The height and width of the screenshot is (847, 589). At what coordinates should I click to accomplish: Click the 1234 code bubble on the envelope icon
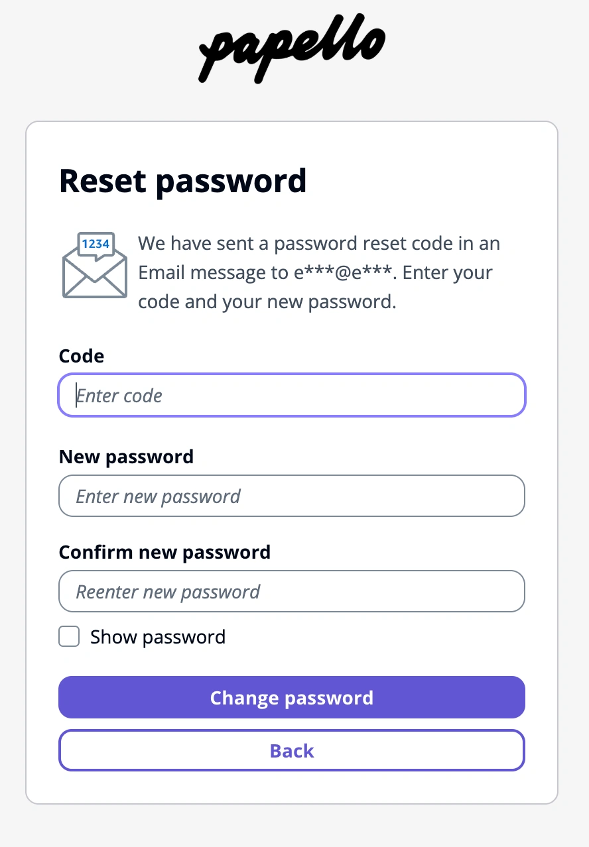[95, 244]
